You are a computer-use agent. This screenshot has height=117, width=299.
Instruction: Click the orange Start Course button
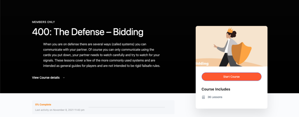(x=231, y=77)
